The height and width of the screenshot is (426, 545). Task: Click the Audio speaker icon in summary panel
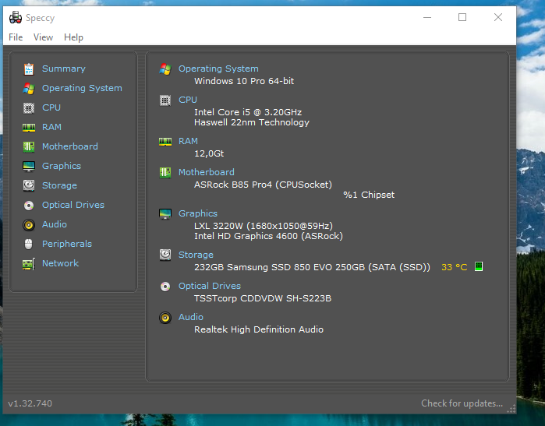165,318
